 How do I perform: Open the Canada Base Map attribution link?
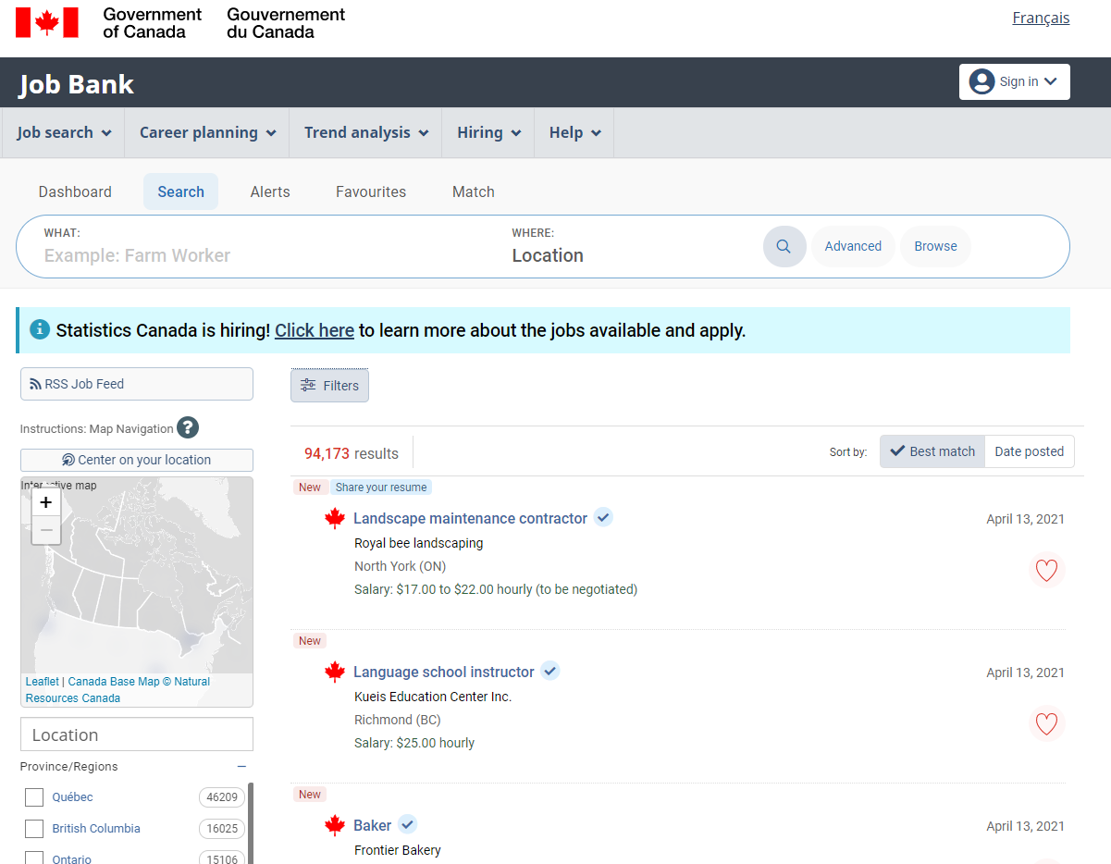pos(114,682)
